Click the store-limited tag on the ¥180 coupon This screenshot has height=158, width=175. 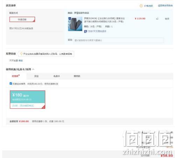pyautogui.click(x=27, y=106)
